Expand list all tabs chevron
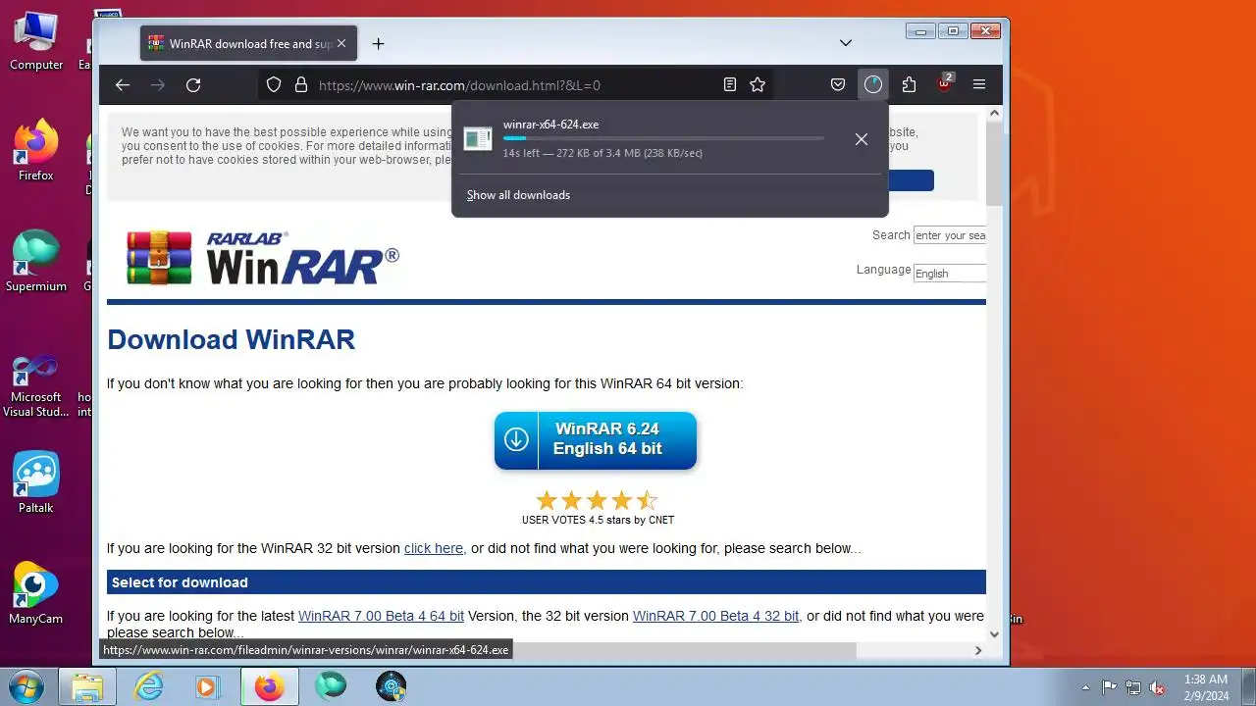1256x706 pixels. point(846,43)
